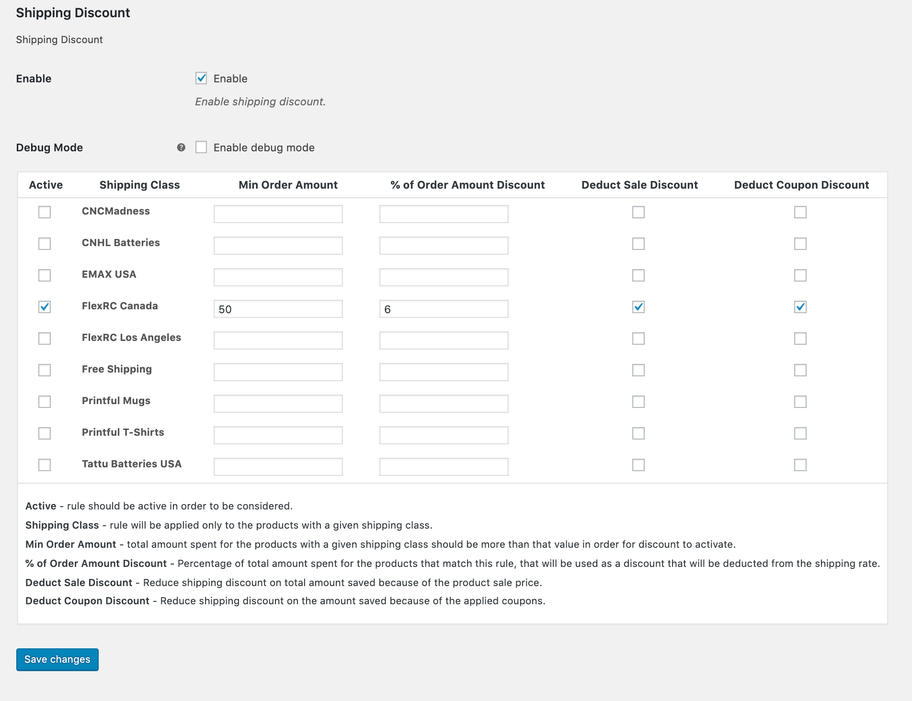The image size is (912, 701).
Task: Toggle Deduct Sale Discount for FlexRC Canada
Action: [638, 307]
